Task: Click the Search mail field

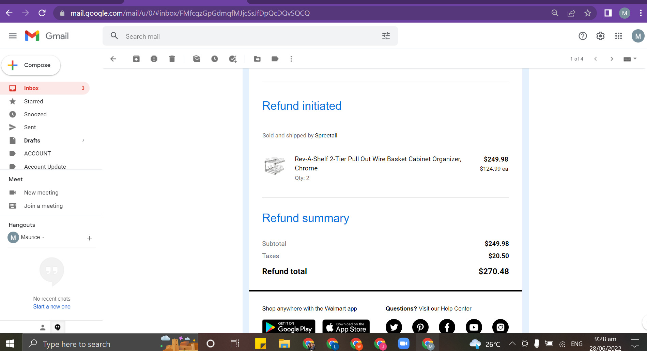Action: [x=250, y=36]
